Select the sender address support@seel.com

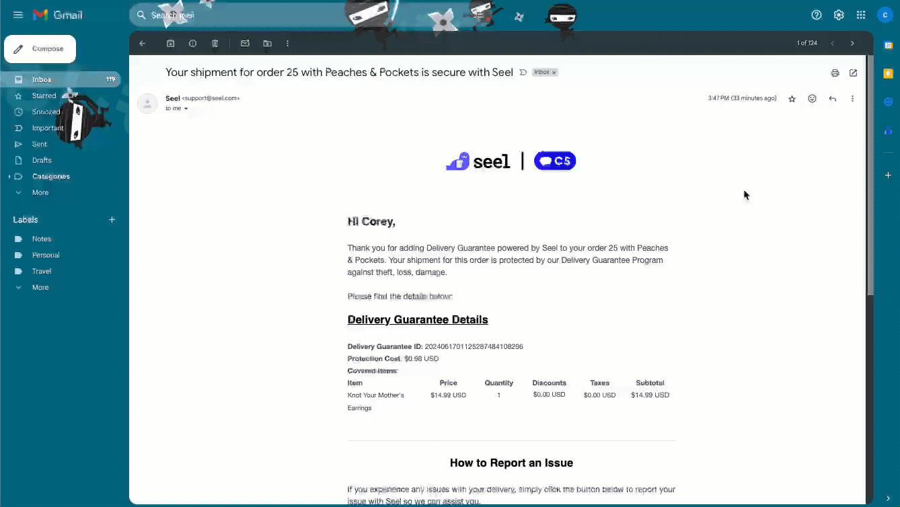pyautogui.click(x=211, y=98)
